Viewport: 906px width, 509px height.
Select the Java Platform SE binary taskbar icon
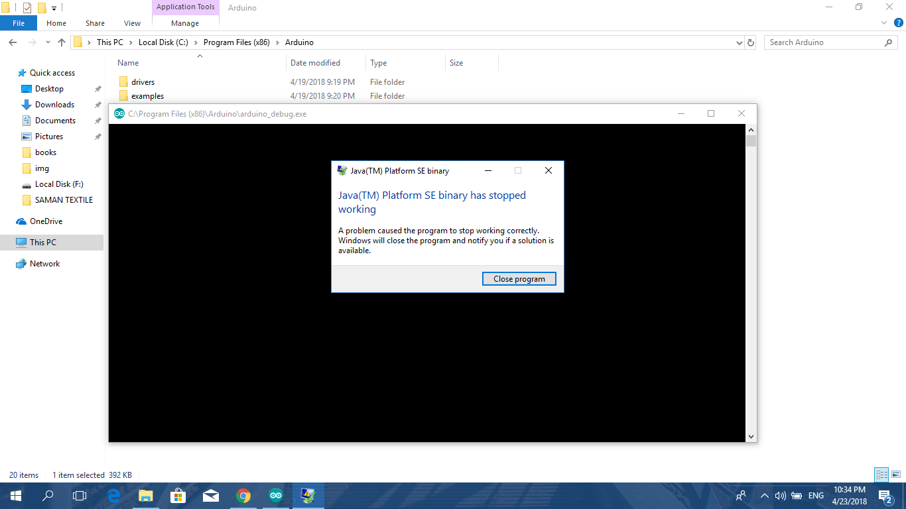[308, 495]
